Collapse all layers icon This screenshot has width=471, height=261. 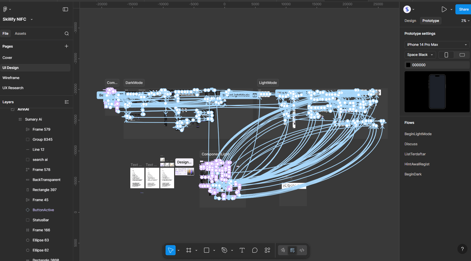(x=67, y=102)
